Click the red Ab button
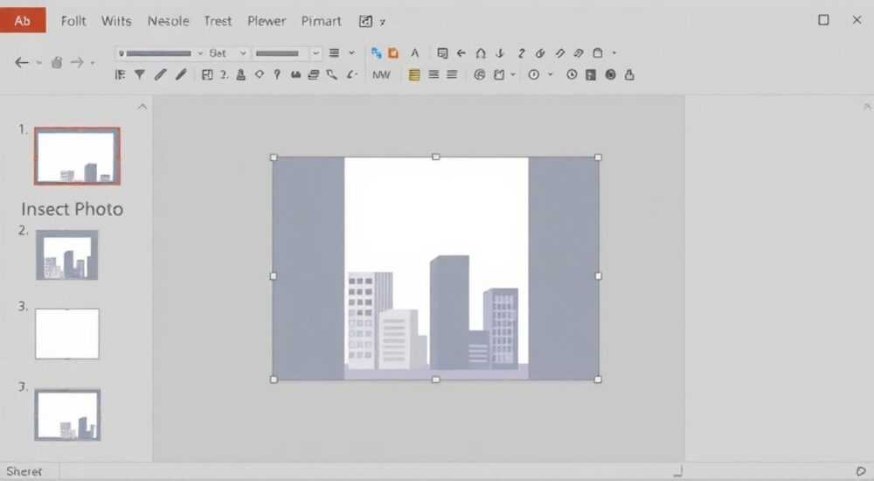 tap(23, 21)
